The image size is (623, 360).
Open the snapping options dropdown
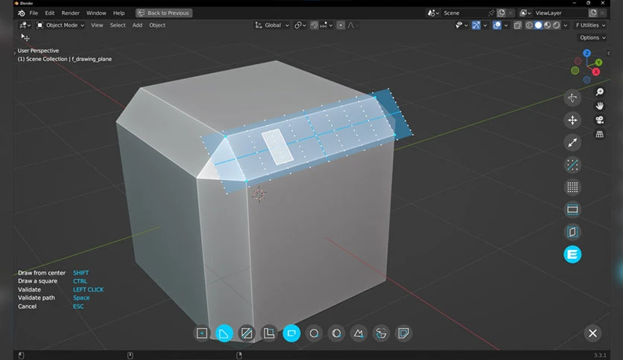[x=326, y=25]
